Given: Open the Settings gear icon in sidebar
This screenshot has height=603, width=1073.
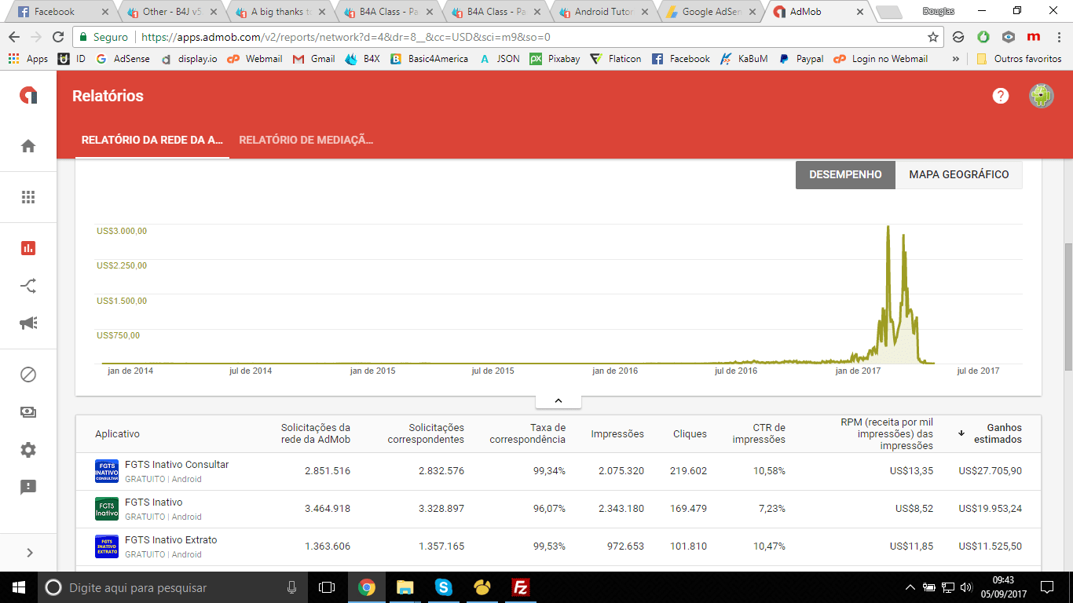Looking at the screenshot, I should (28, 450).
